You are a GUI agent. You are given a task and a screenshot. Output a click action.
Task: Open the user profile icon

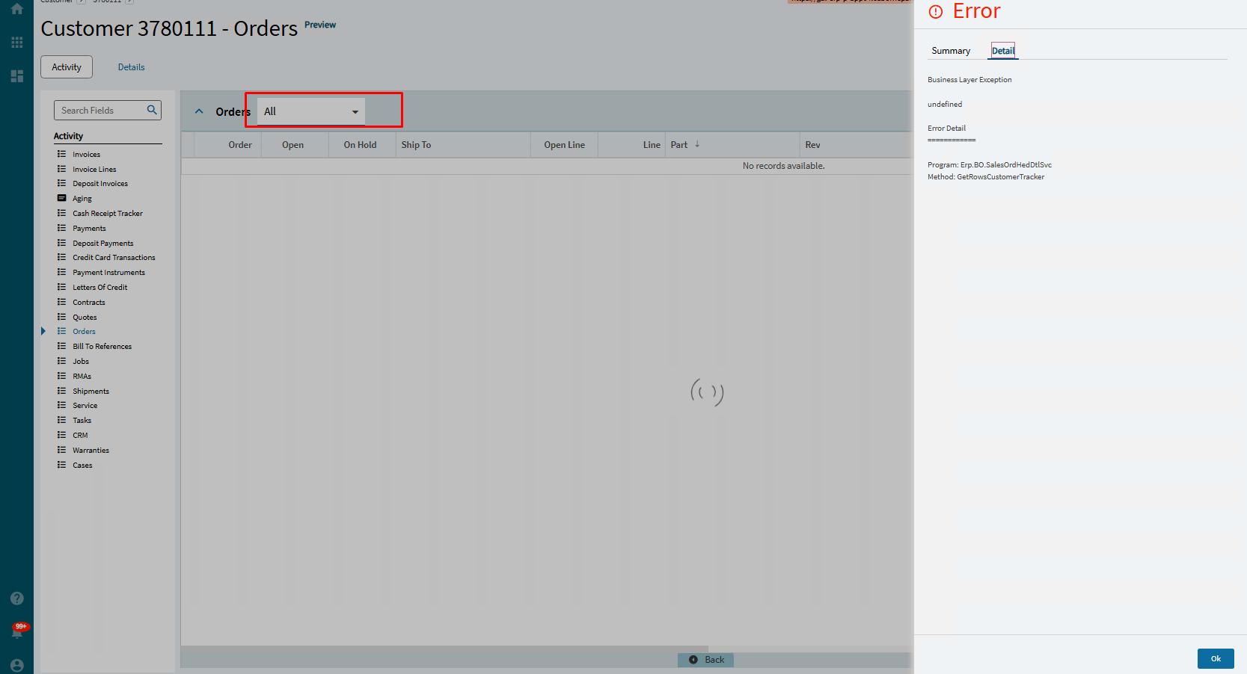[16, 665]
